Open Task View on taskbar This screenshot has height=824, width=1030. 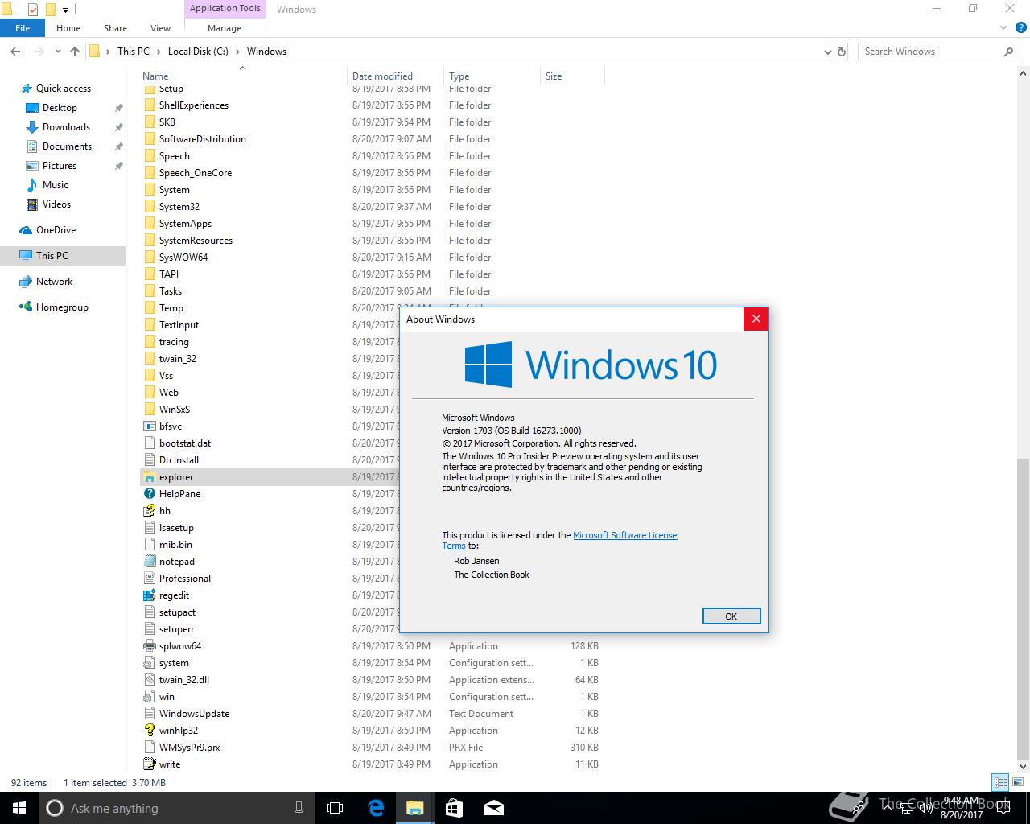coord(335,808)
